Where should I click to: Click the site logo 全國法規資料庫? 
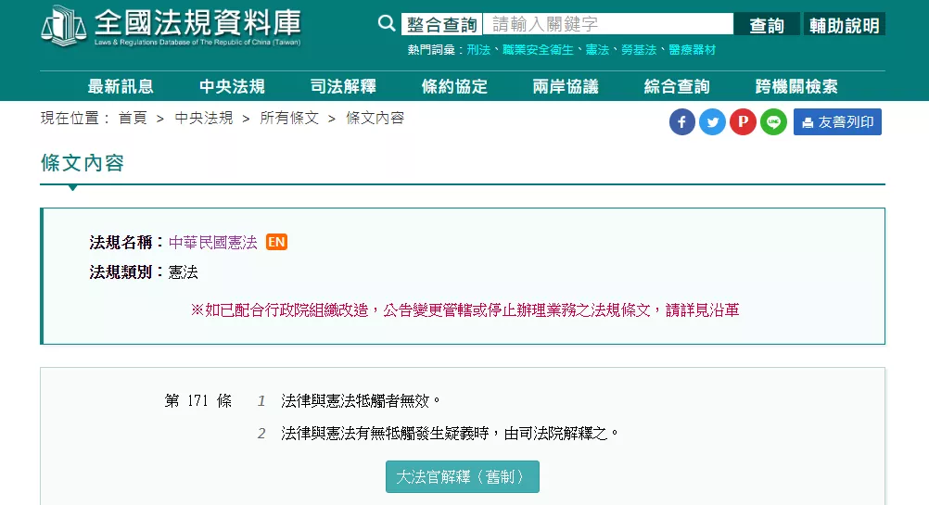[171, 26]
